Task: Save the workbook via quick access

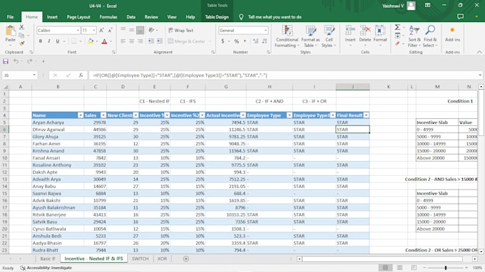Action: (6, 61)
